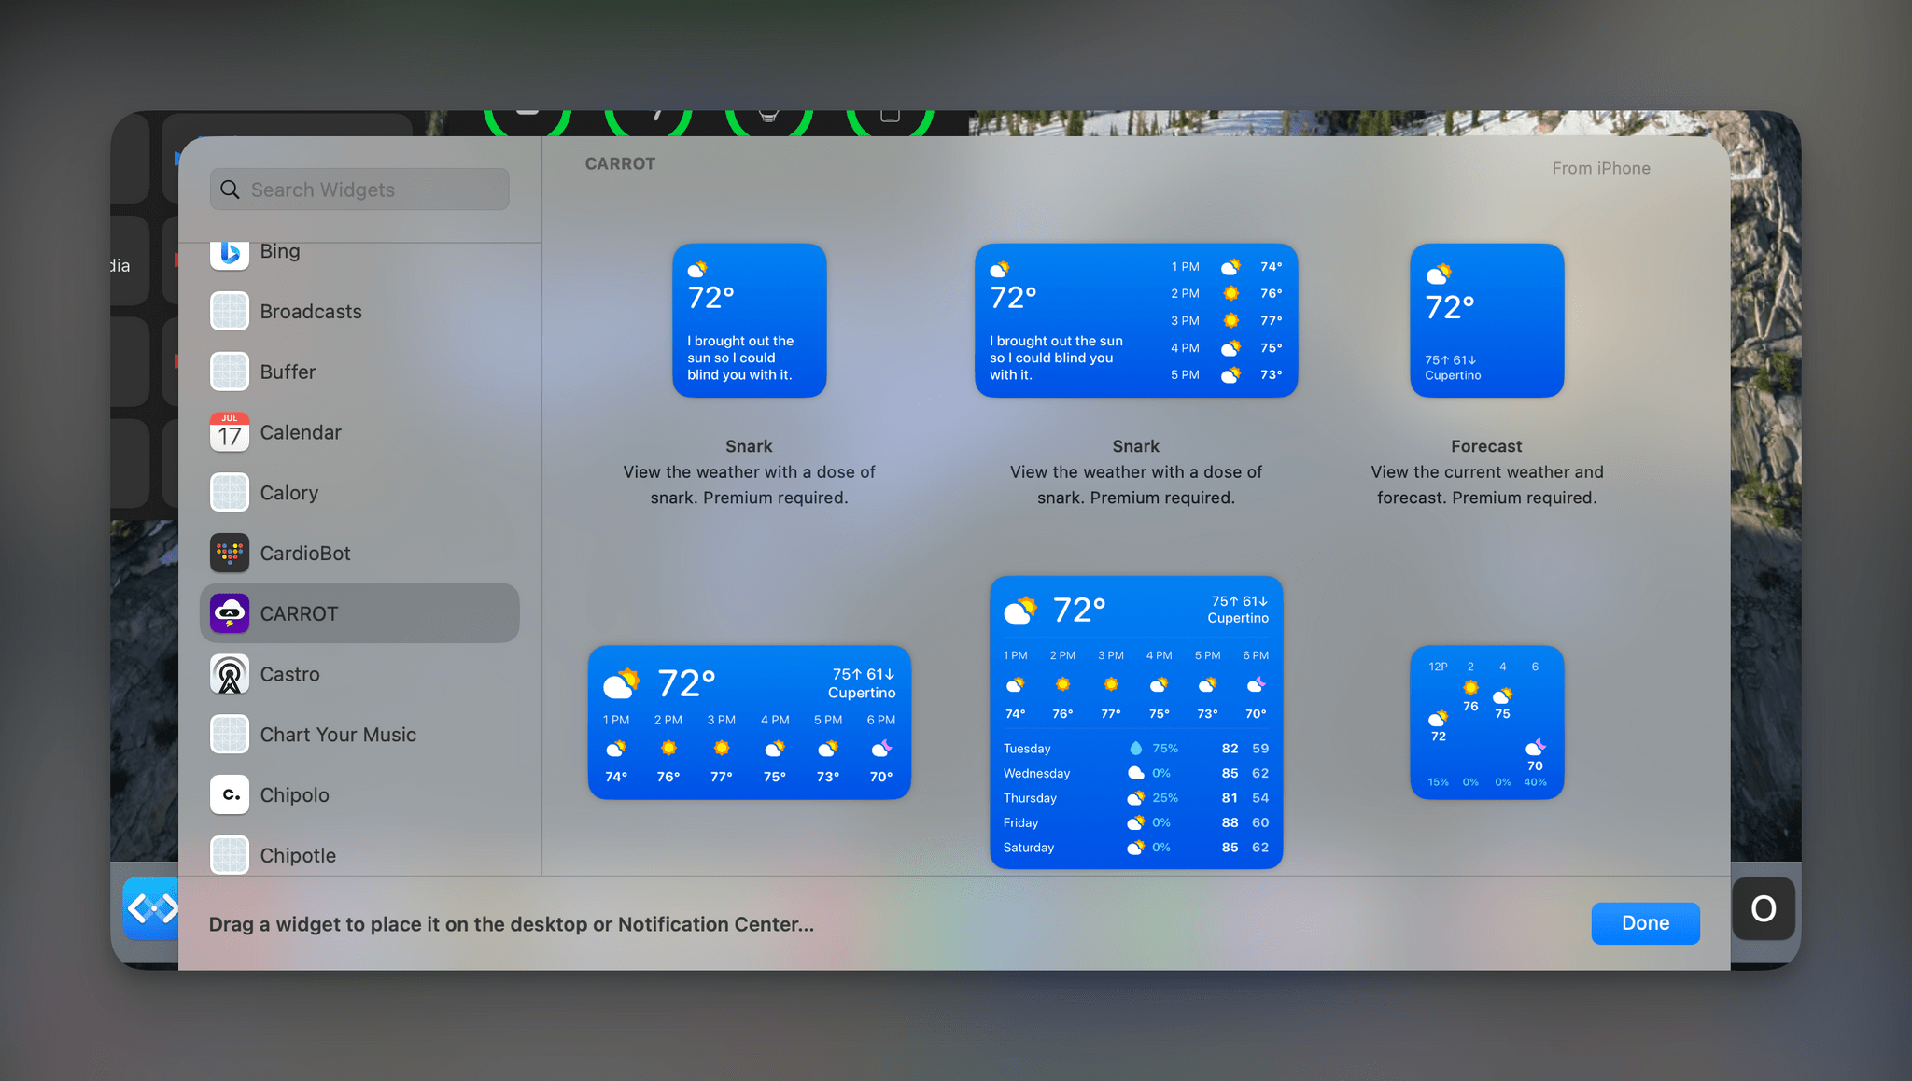Click the dark O icon in dock
Viewport: 1912px width, 1081px height.
[1764, 908]
